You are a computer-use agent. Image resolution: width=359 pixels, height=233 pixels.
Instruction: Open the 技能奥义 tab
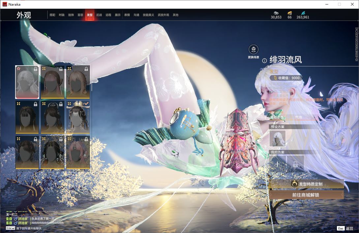(148, 15)
